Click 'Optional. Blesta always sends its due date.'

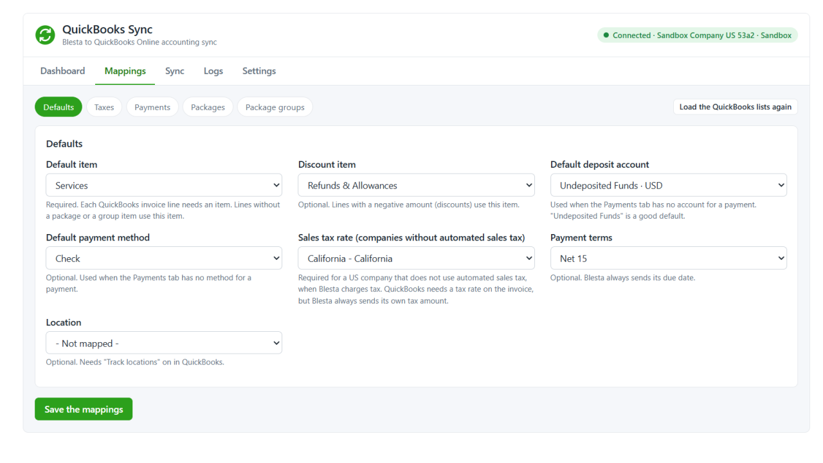coord(623,278)
